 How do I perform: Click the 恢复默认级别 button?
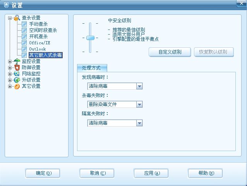[x=214, y=52]
